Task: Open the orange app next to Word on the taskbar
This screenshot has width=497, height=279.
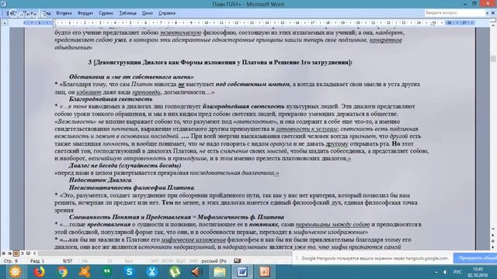Action: (x=265, y=272)
